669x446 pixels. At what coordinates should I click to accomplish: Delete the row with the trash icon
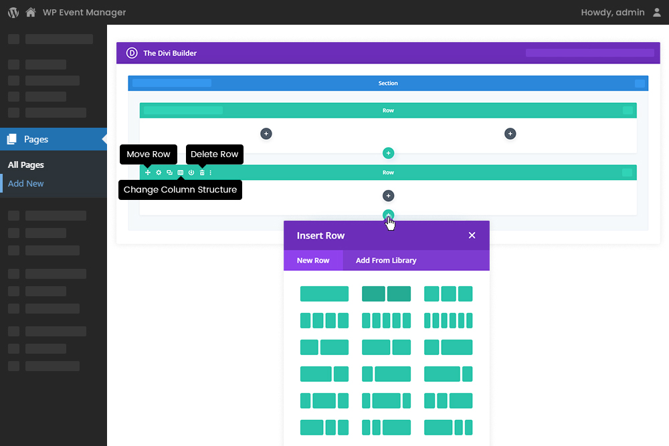pos(203,173)
